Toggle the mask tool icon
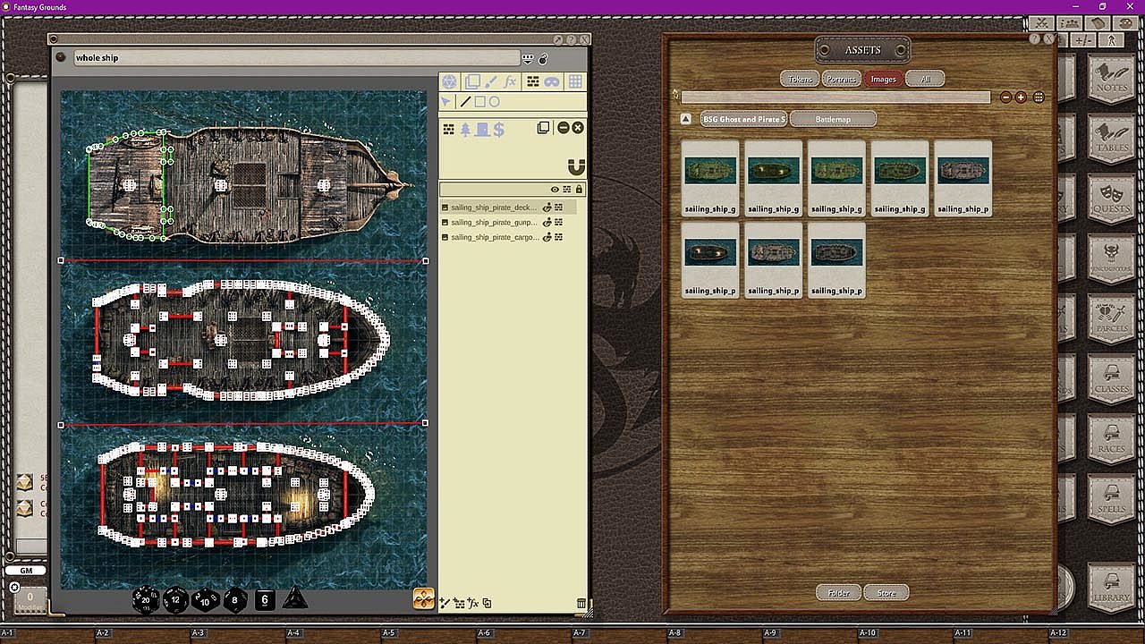Viewport: 1145px width, 644px height. [x=553, y=81]
